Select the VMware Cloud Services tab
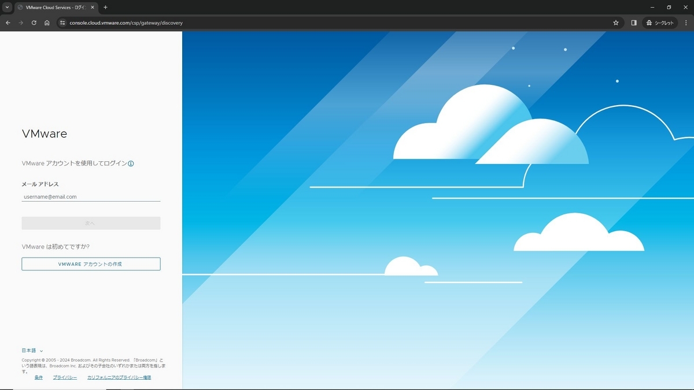The image size is (694, 390). [x=55, y=8]
